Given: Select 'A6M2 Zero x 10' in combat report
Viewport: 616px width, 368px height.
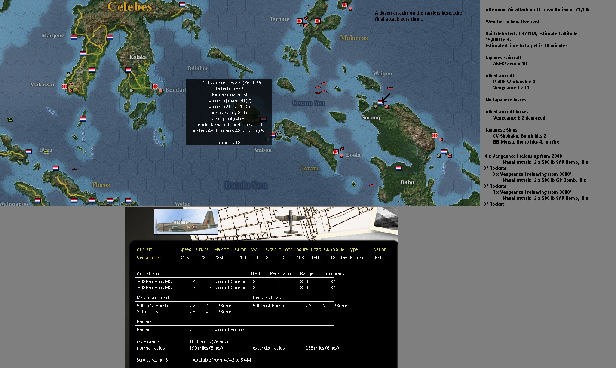Looking at the screenshot, I should [x=510, y=64].
